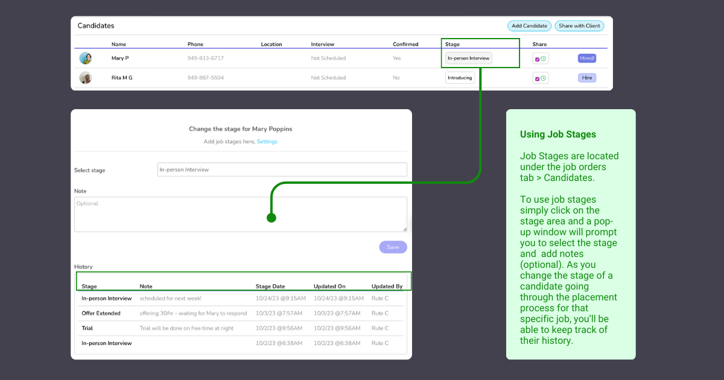Click Mary P's profile avatar

point(86,59)
